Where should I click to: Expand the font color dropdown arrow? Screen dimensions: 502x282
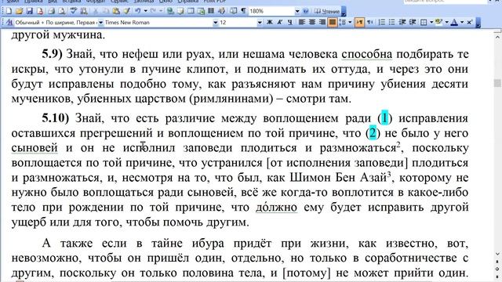point(462,22)
